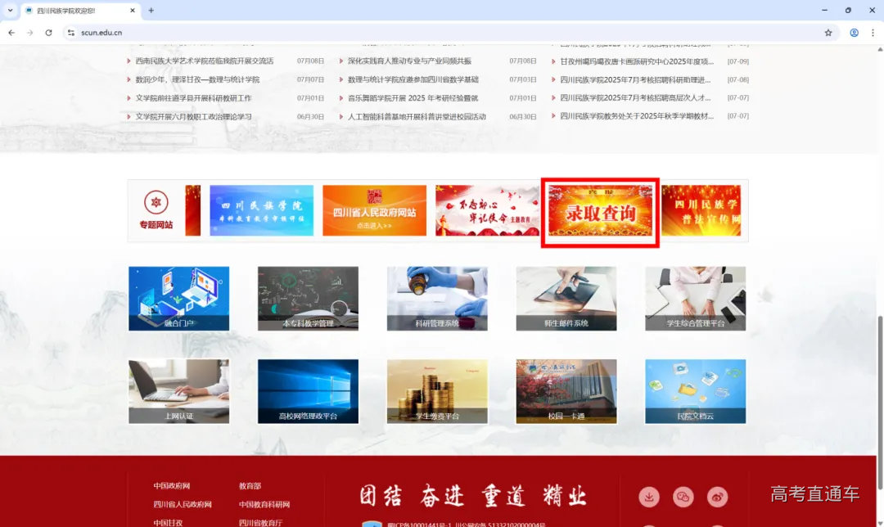
Task: Click the 融合门户 portal tile
Action: [178, 299]
